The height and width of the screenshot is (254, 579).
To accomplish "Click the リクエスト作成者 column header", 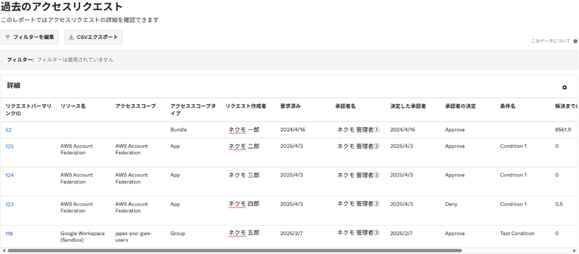I will point(246,106).
